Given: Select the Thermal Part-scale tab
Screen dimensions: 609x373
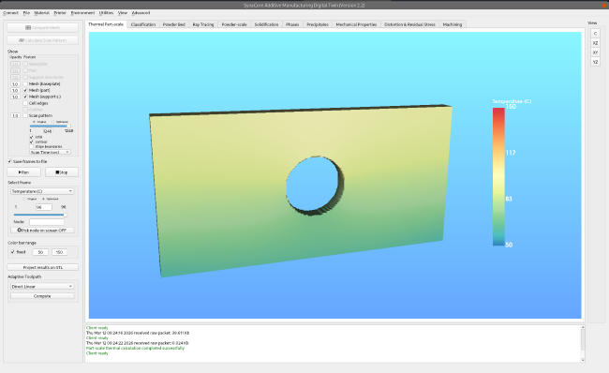Looking at the screenshot, I should (106, 24).
